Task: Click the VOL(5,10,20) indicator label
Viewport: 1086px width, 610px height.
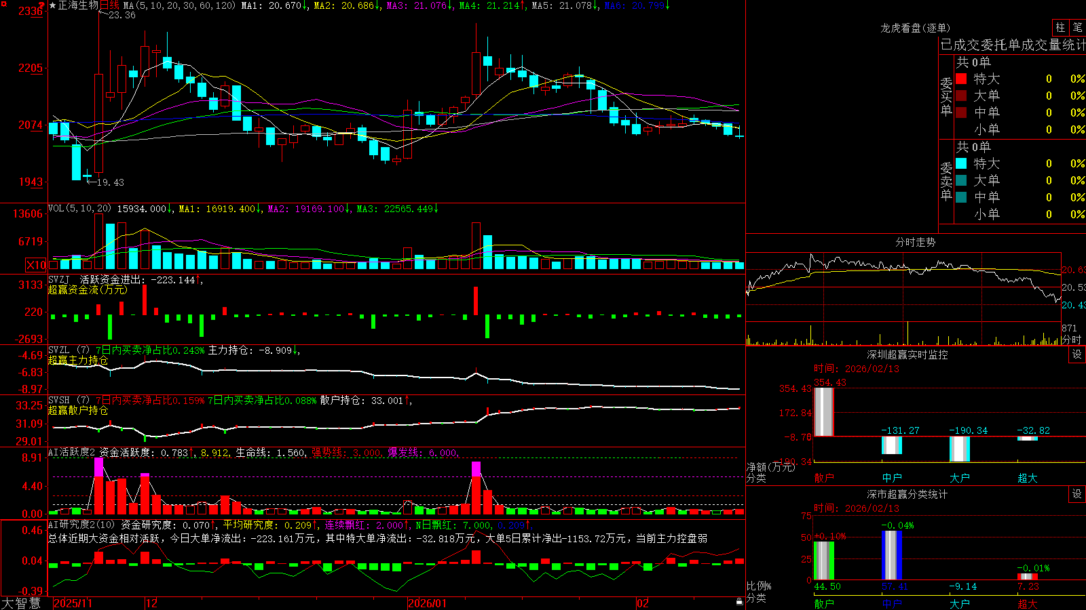Action: pyautogui.click(x=79, y=209)
